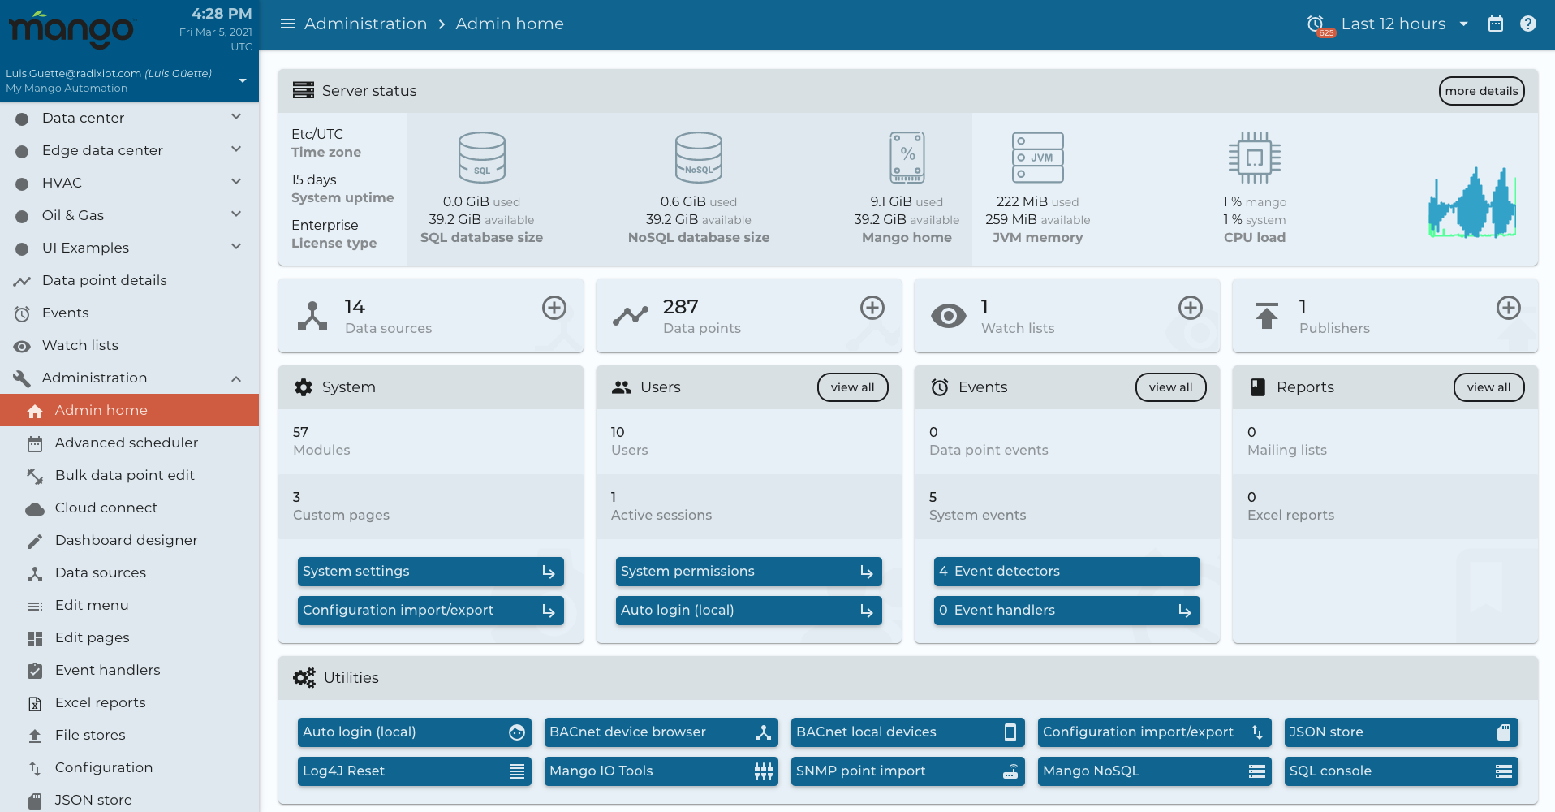The image size is (1555, 812).
Task: Open Advanced scheduler menu item
Action: pyautogui.click(x=130, y=443)
